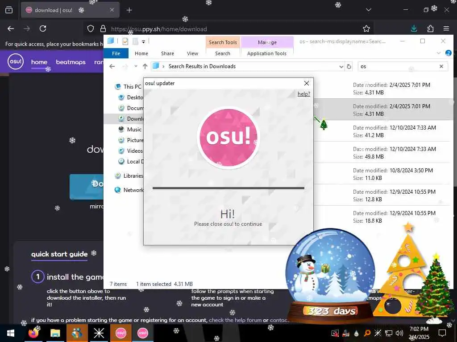Expand the address bar history dropdown
The width and height of the screenshot is (457, 342).
pyautogui.click(x=341, y=67)
